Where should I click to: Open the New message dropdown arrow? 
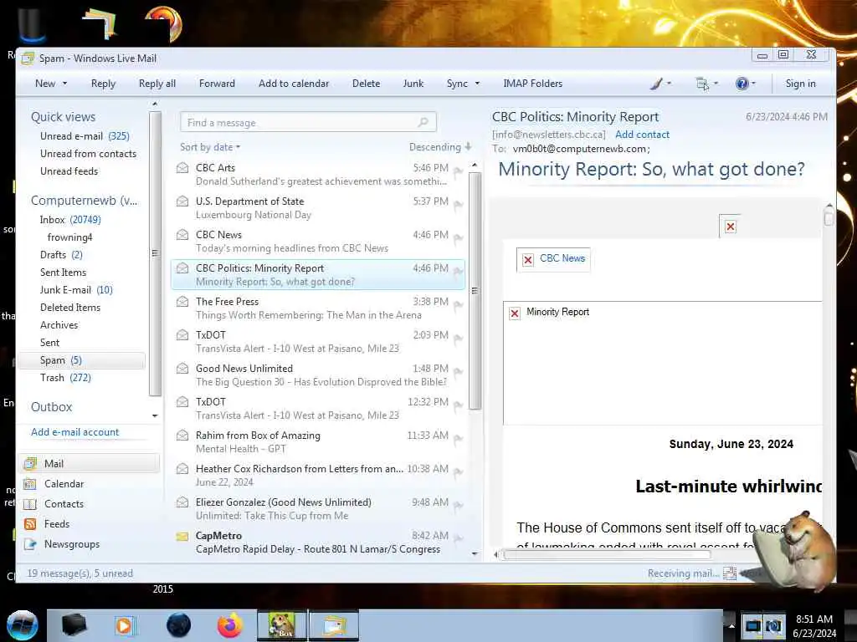coord(64,84)
